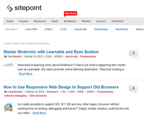This screenshot has width=144, height=118.
Task: Select the JavaScript hot topic
Action: 80,29
